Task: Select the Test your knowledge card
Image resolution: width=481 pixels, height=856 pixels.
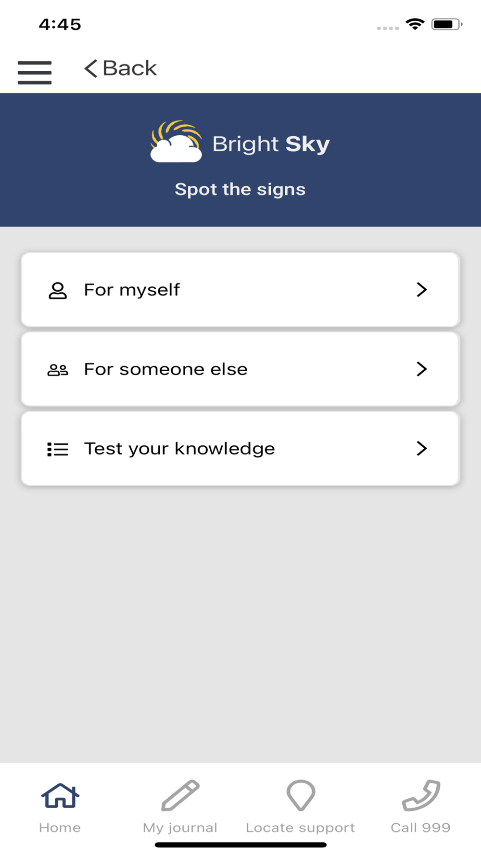Action: click(x=240, y=449)
